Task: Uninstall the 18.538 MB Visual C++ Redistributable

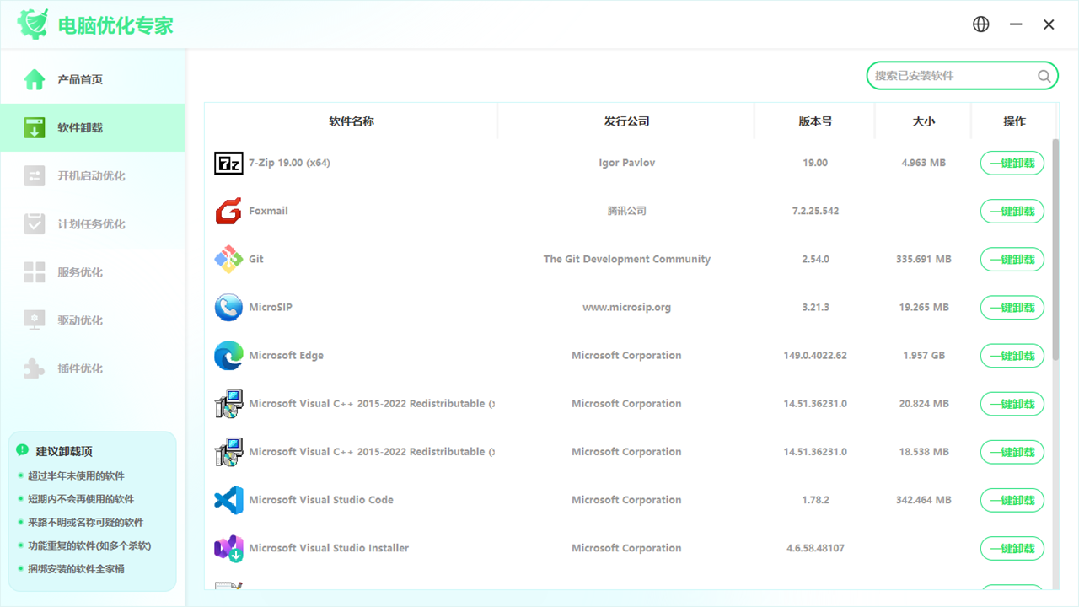Action: pyautogui.click(x=1012, y=452)
